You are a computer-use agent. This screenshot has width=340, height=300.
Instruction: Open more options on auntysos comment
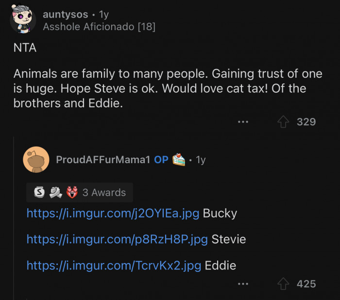[243, 122]
